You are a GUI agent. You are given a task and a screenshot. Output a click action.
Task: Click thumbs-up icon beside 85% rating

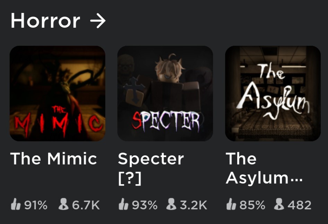(231, 204)
